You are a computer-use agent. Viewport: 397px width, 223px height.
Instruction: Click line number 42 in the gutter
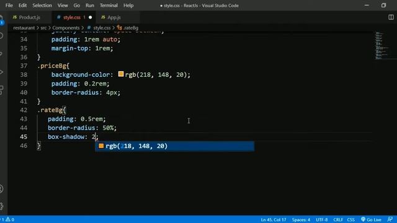point(24,110)
